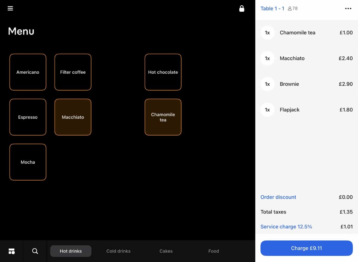Tap the Macchiato tile
The image size is (358, 262).
click(x=73, y=117)
